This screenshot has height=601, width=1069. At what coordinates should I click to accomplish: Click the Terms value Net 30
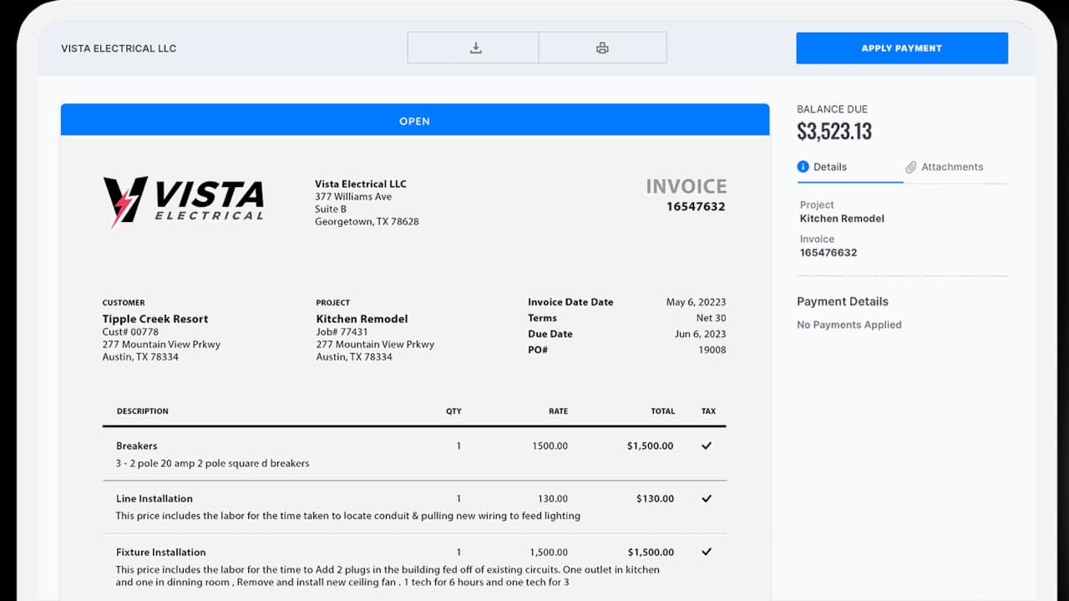[x=711, y=318]
